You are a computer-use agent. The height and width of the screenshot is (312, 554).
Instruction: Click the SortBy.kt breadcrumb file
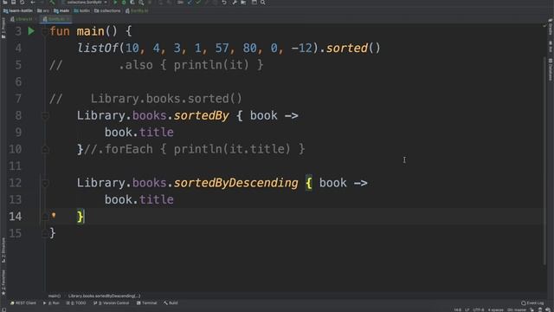tap(137, 11)
